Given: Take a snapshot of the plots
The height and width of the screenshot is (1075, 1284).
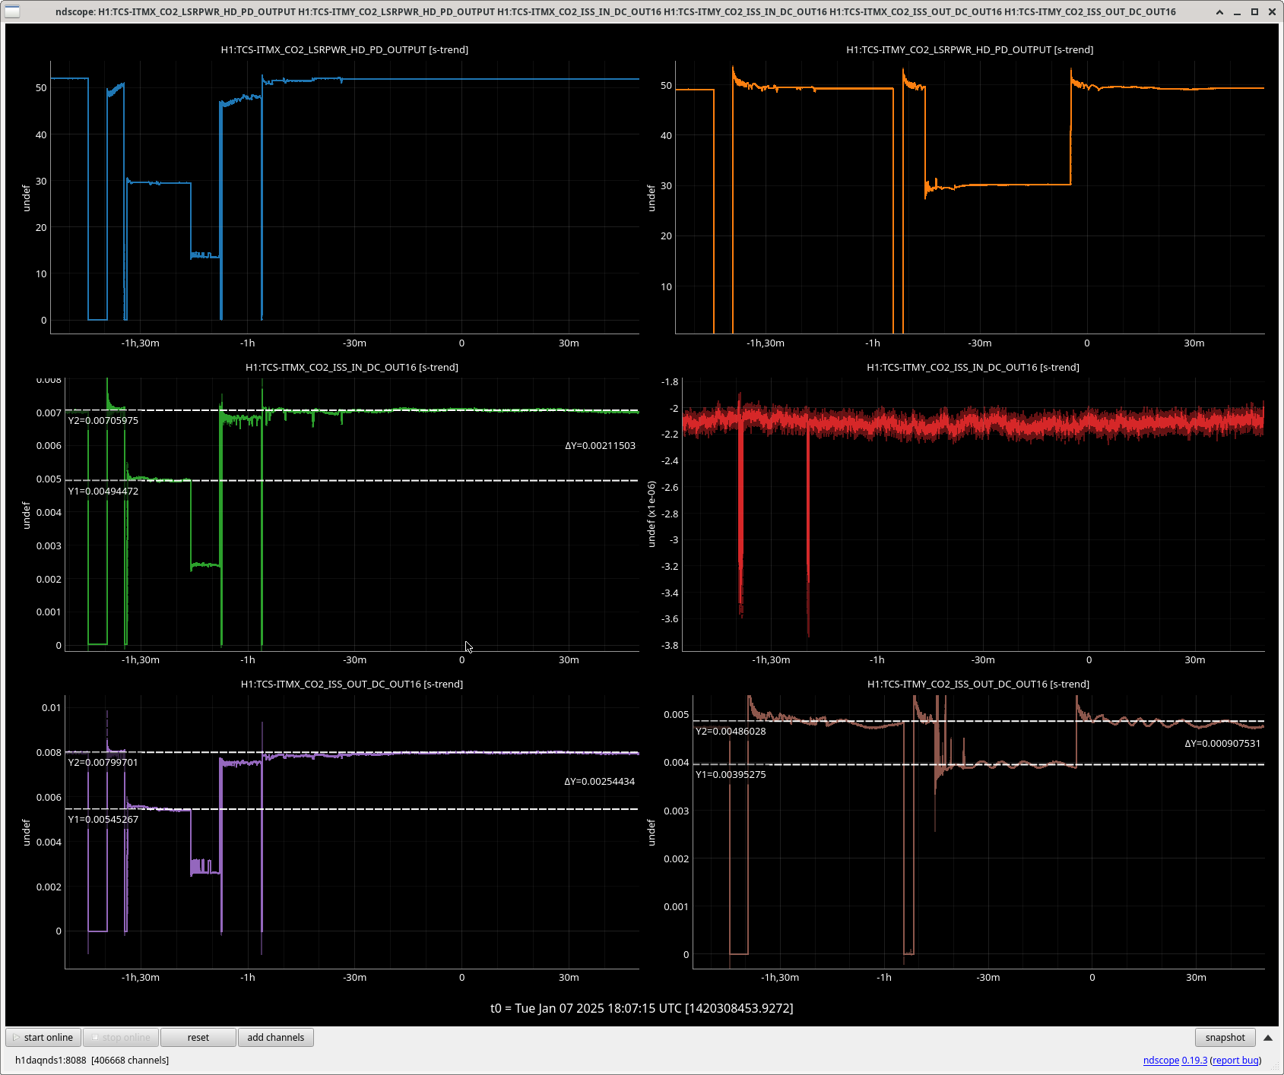Looking at the screenshot, I should pyautogui.click(x=1225, y=1037).
